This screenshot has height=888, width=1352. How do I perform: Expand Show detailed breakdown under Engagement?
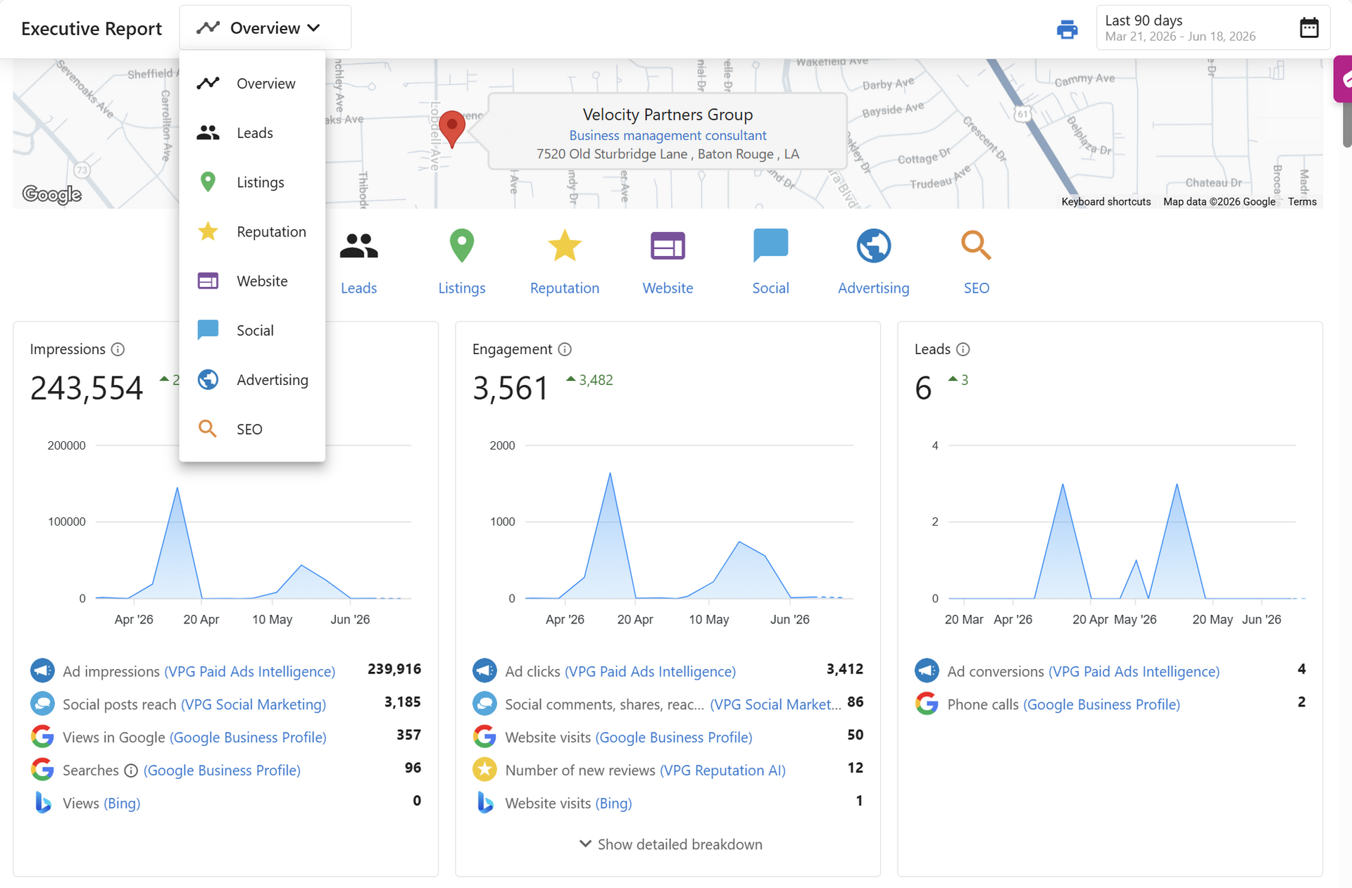[x=670, y=844]
